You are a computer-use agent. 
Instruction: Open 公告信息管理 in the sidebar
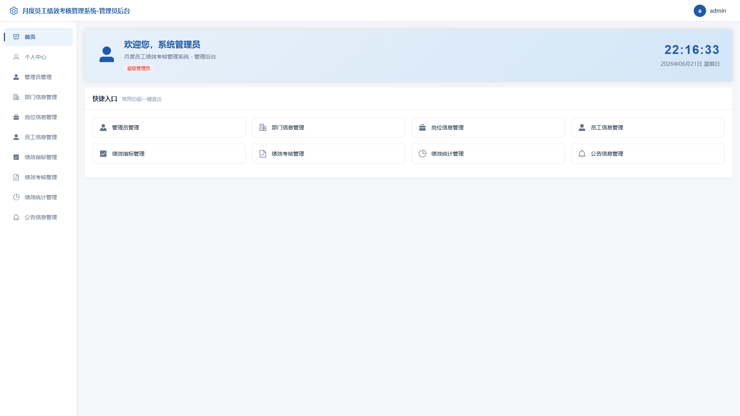(x=38, y=217)
